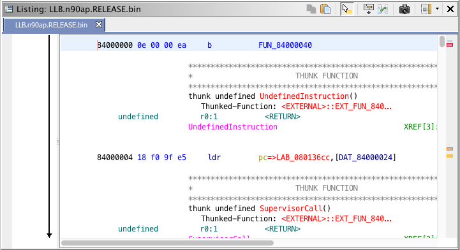Screen dimensions: 460x250
Task: Close the Listing panel with X
Action: pyautogui.click(x=450, y=9)
